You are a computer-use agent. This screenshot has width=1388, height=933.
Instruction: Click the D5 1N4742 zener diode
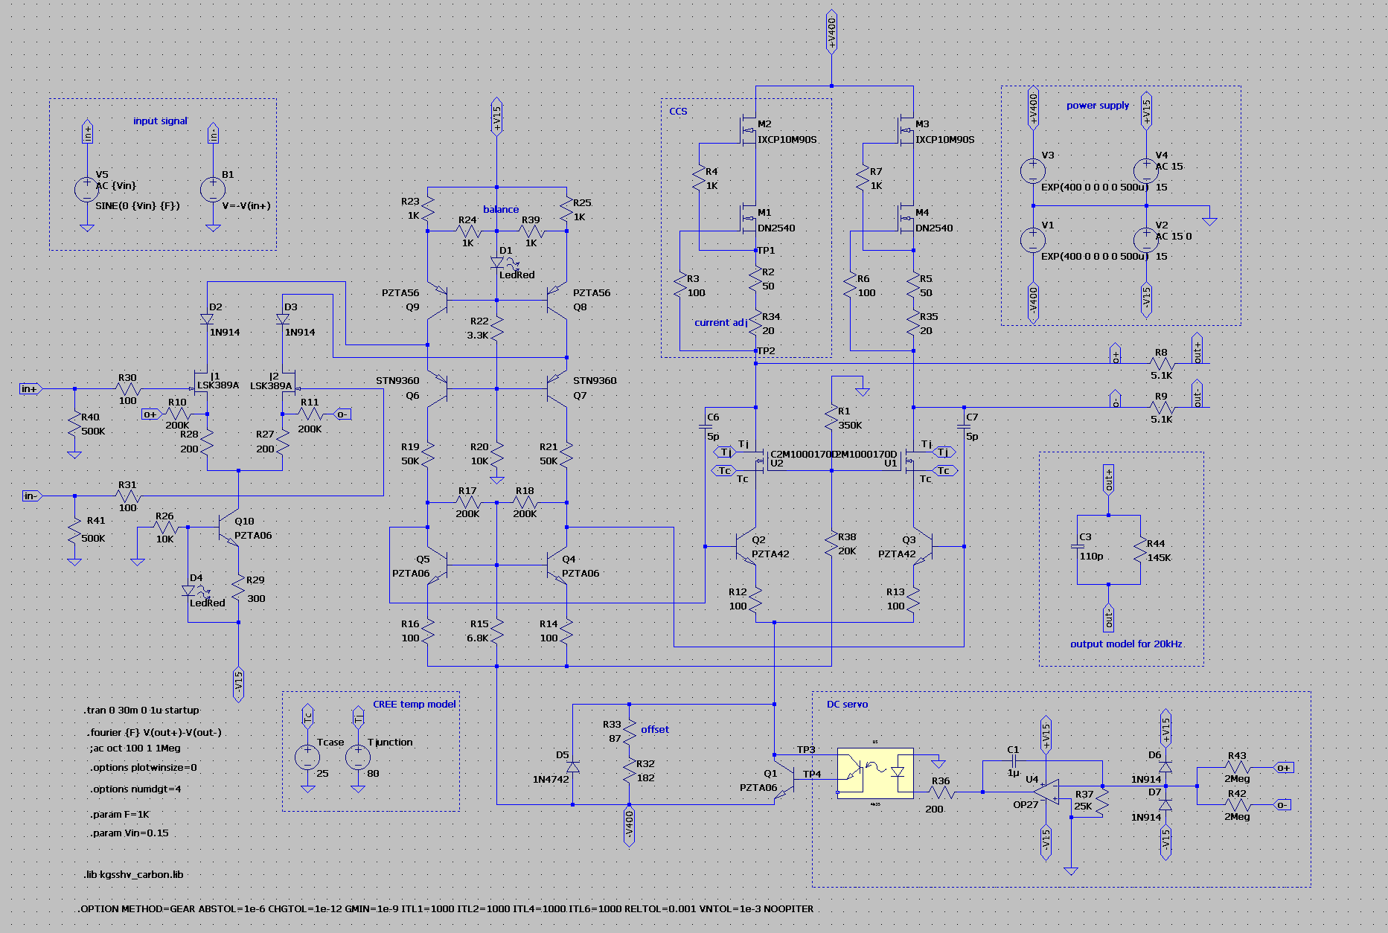(572, 766)
